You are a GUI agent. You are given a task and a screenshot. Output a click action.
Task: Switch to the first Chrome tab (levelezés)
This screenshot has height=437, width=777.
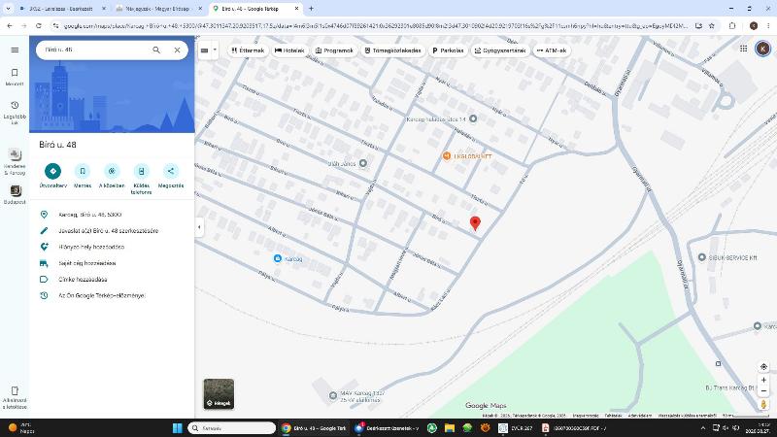coord(62,9)
